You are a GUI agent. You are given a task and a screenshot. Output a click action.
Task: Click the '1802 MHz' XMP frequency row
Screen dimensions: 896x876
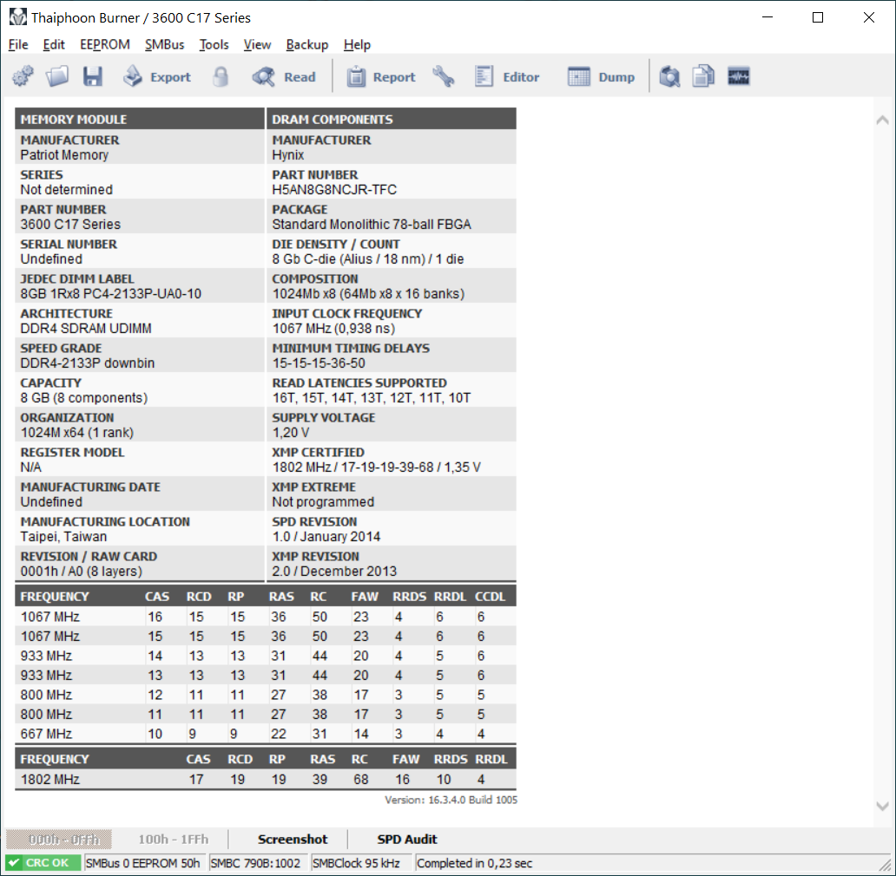click(x=266, y=780)
